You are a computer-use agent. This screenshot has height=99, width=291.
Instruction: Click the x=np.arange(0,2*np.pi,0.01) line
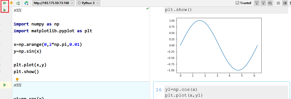click(x=48, y=45)
